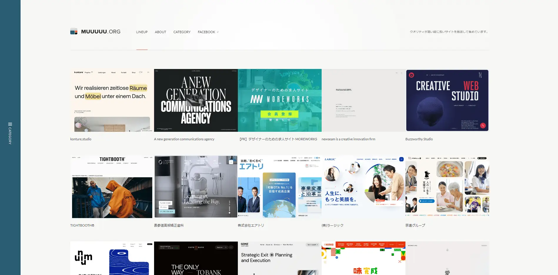Open the ujm blue wave thumbnail

[112, 258]
